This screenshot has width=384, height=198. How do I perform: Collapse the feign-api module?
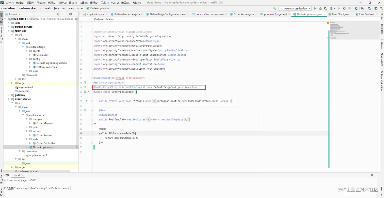pos(9,31)
